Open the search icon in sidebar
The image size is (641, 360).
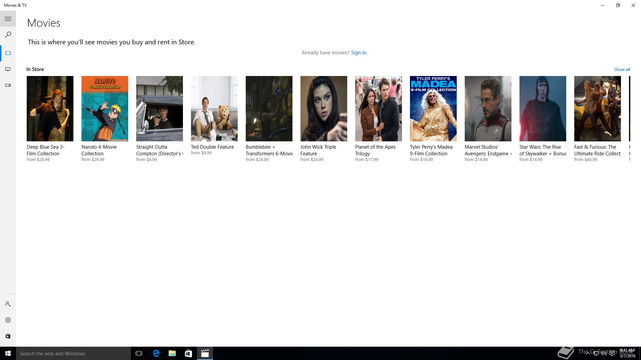8,35
